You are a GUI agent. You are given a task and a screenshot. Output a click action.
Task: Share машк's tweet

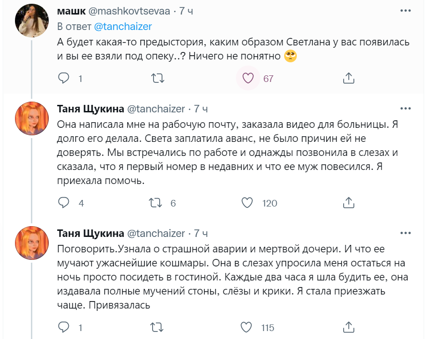click(x=348, y=78)
